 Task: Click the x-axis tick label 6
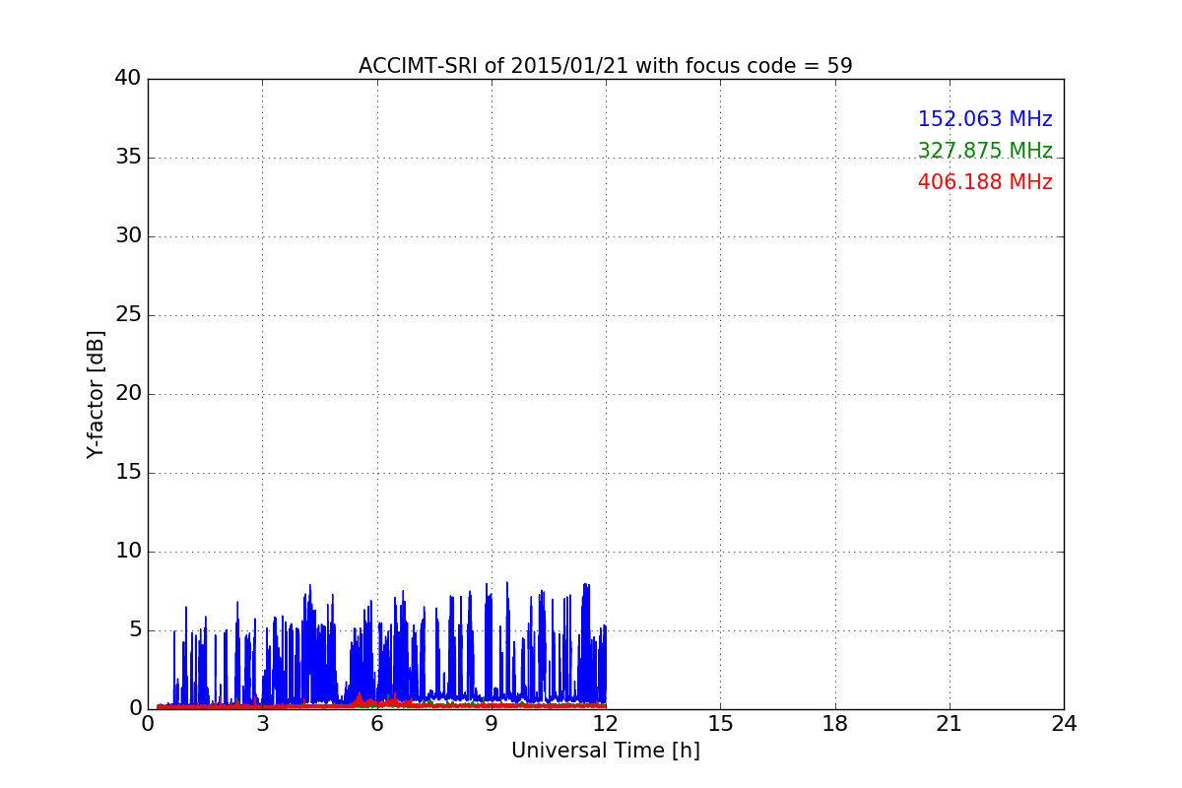(x=376, y=724)
